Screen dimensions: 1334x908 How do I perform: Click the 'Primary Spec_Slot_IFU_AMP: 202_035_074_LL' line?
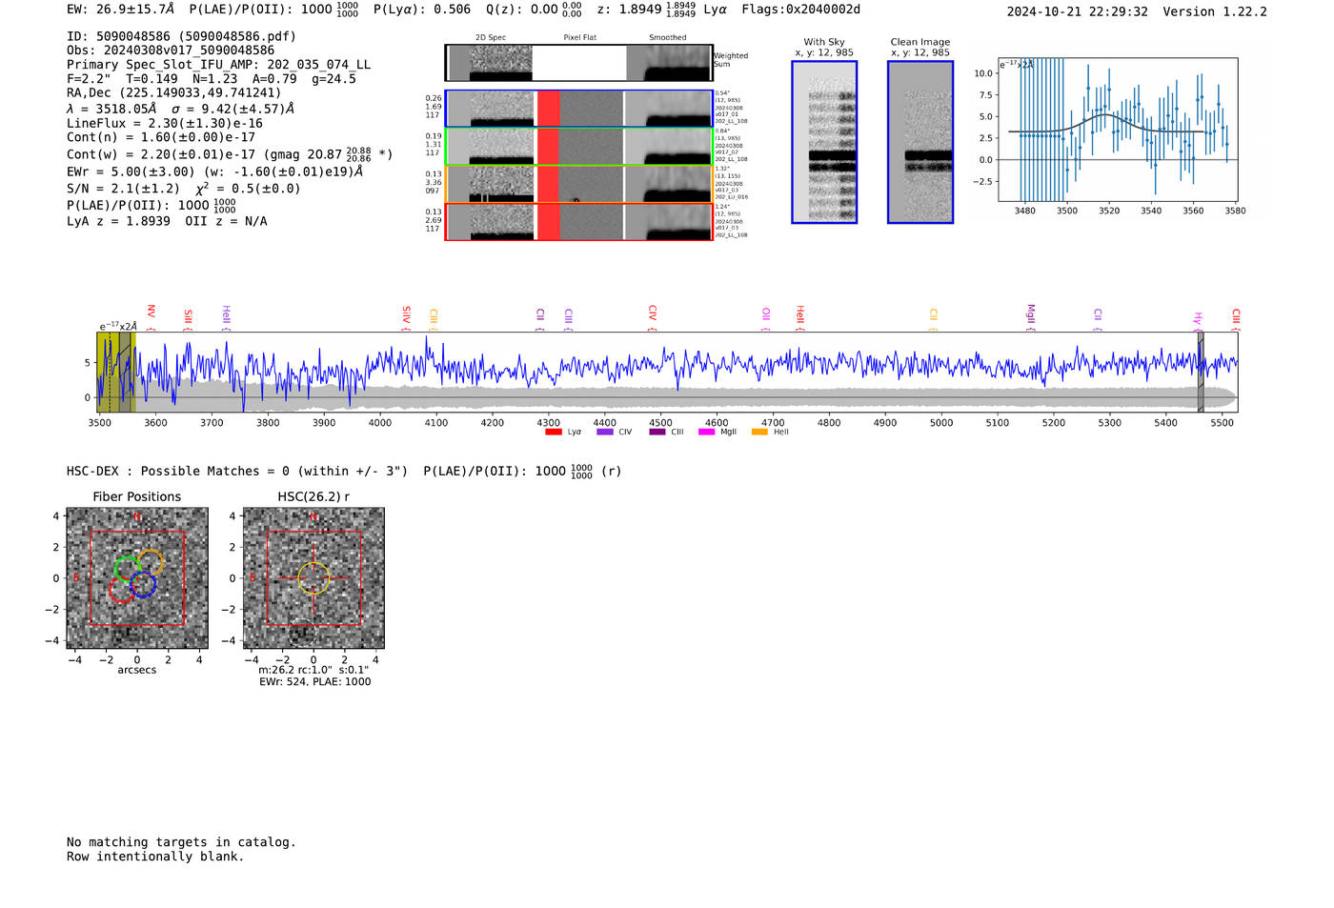(x=219, y=65)
